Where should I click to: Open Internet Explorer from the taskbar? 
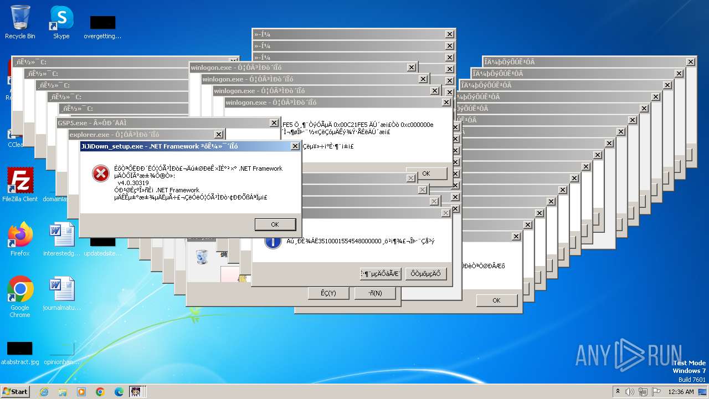44,392
